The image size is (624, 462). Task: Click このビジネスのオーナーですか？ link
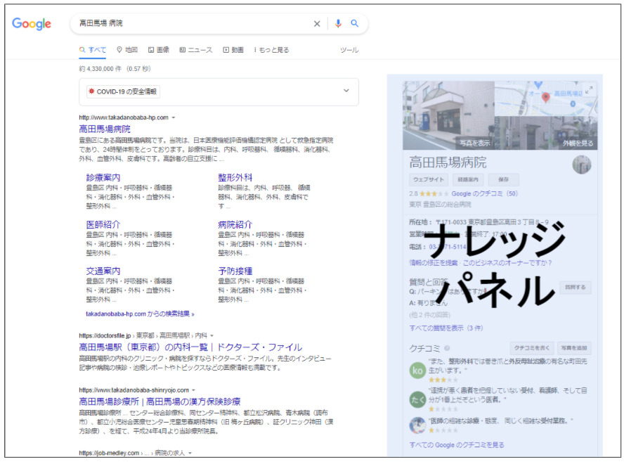[507, 263]
